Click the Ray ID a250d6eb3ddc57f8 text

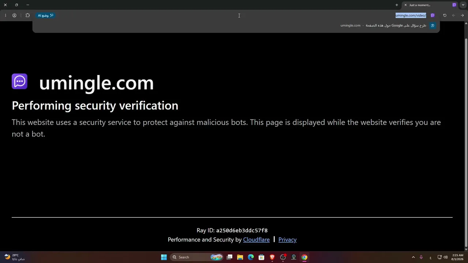tap(232, 230)
